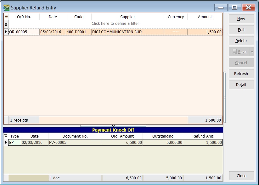Click the filter funnel icon
The image size is (259, 185).
coord(6,24)
